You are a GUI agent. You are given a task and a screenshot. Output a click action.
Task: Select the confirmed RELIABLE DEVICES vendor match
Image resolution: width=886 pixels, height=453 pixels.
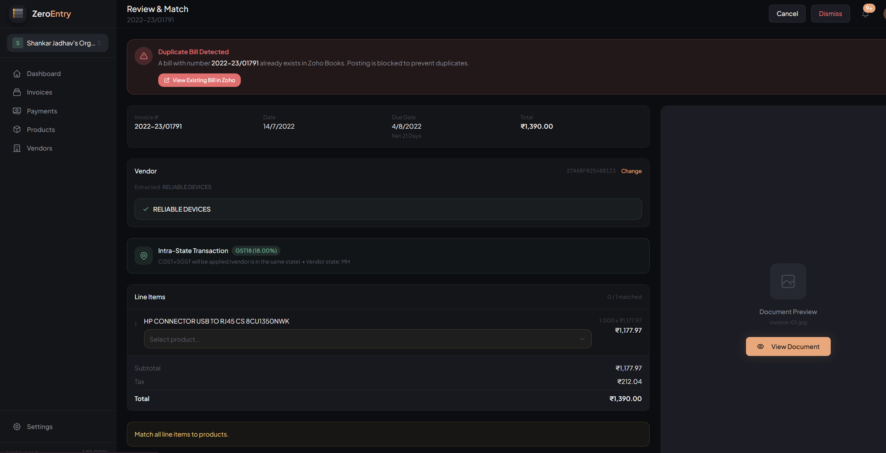388,209
